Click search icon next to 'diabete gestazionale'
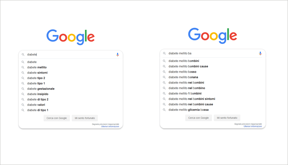The image size is (288, 165). pos(23,89)
